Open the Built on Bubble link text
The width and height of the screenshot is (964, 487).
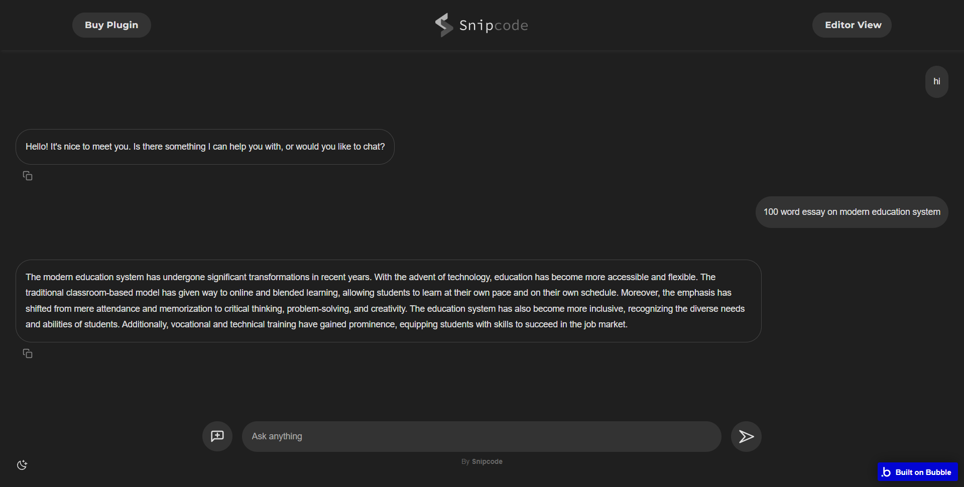point(923,472)
